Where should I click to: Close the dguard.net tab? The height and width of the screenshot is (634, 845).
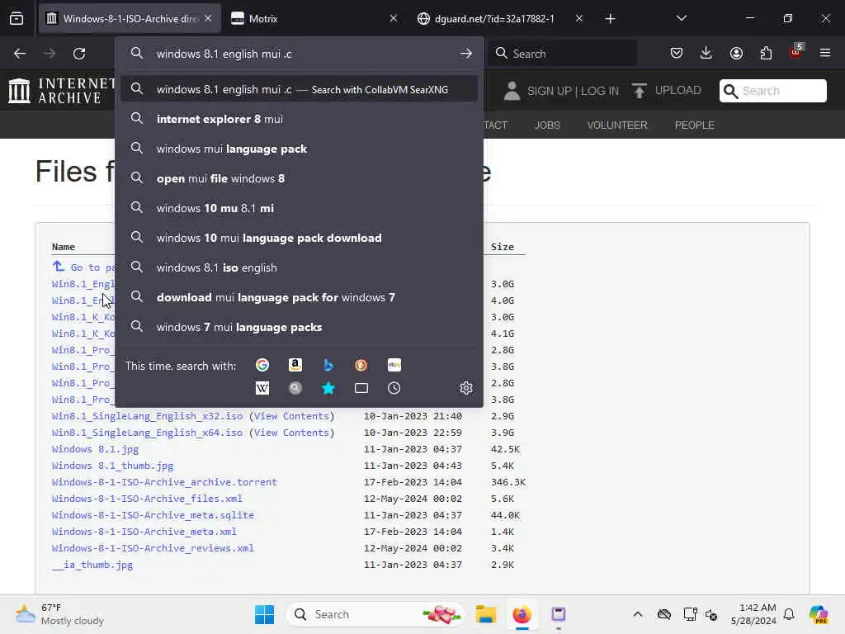(x=578, y=19)
